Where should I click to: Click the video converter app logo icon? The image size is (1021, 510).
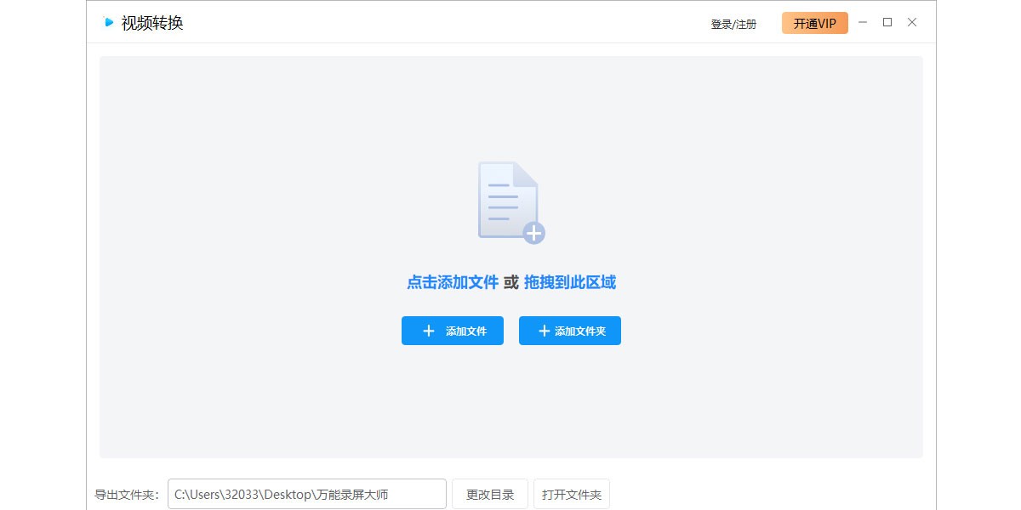108,22
